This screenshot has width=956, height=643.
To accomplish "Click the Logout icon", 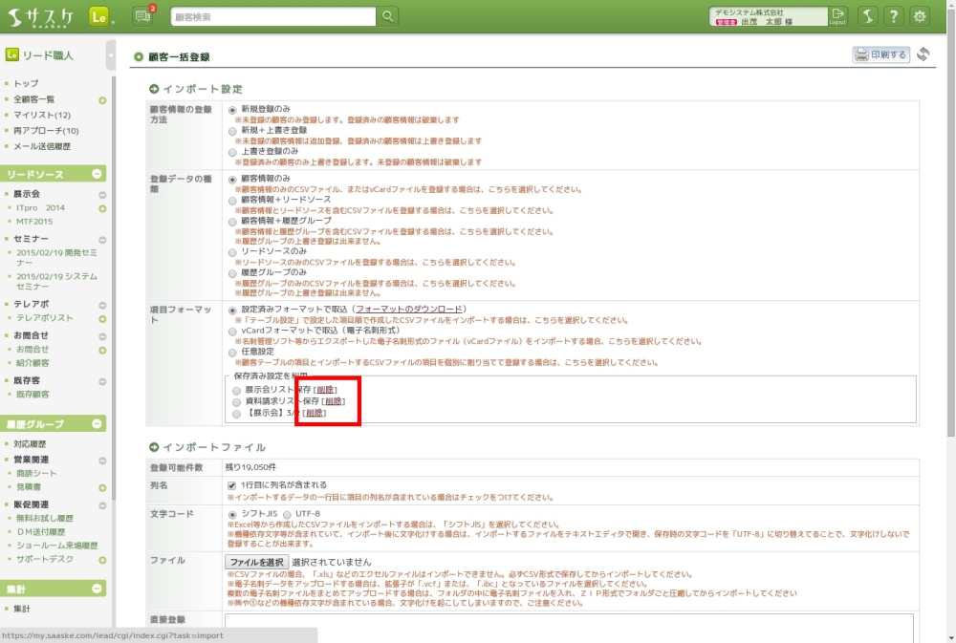I will 838,16.
